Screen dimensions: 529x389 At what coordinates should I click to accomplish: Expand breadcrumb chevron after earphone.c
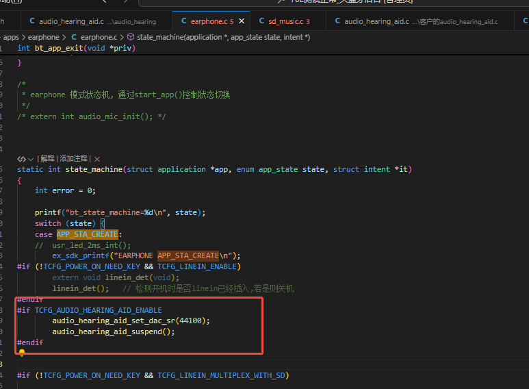point(122,37)
